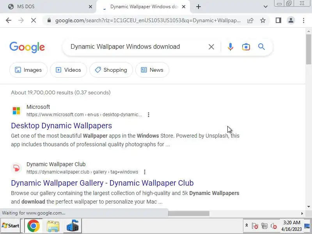312x234 pixels.
Task: Open the Action Center flag icon
Action: coord(255,226)
